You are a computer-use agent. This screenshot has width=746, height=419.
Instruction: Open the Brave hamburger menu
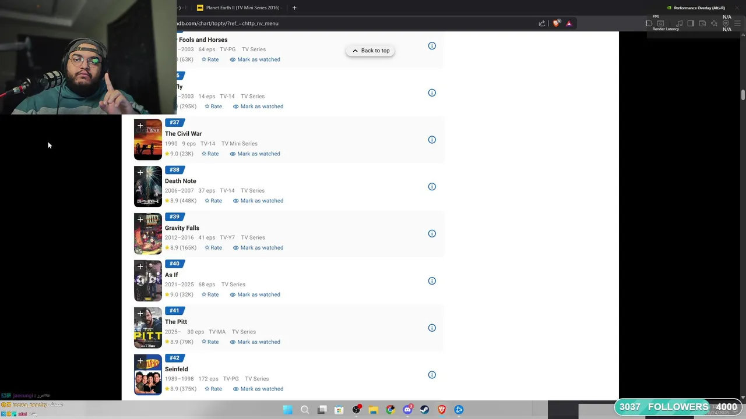click(x=737, y=23)
